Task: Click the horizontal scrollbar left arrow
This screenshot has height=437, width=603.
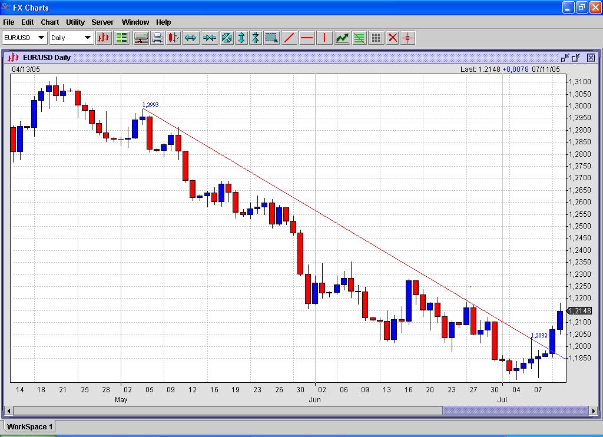Action: [x=9, y=410]
